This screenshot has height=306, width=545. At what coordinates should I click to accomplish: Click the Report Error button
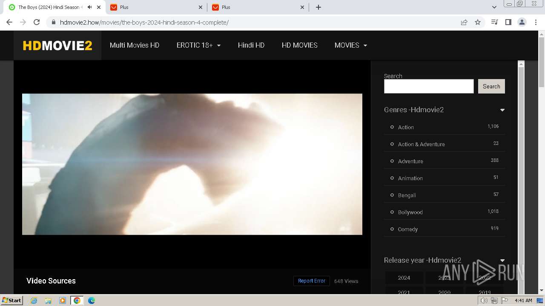point(312,281)
